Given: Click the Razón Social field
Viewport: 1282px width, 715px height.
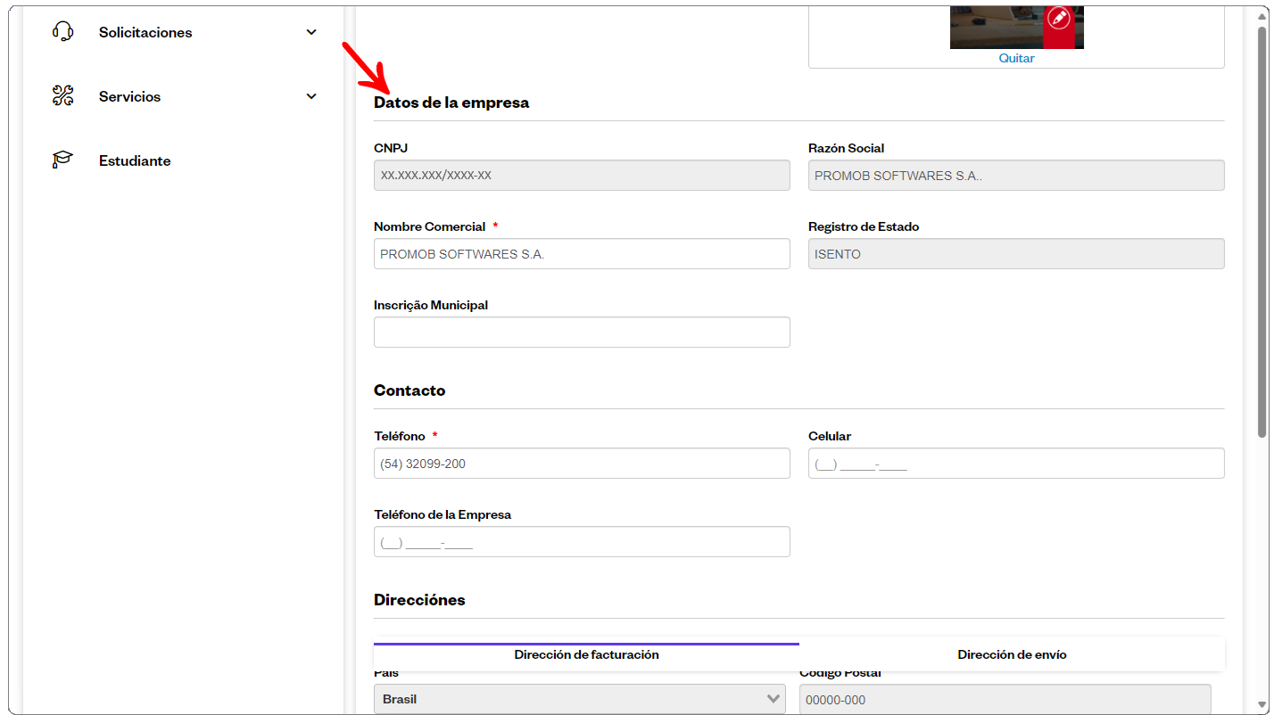Looking at the screenshot, I should point(1016,176).
